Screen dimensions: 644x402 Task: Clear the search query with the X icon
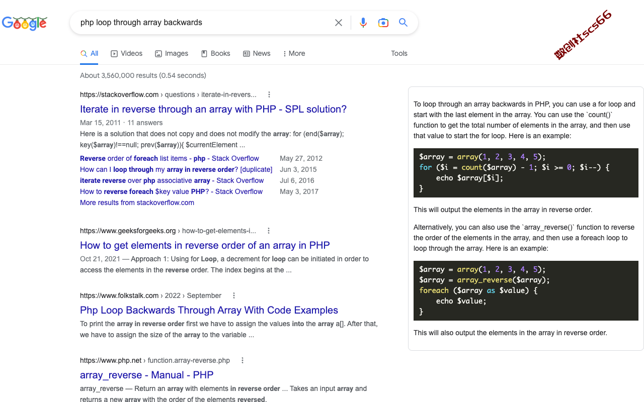pyautogui.click(x=339, y=23)
